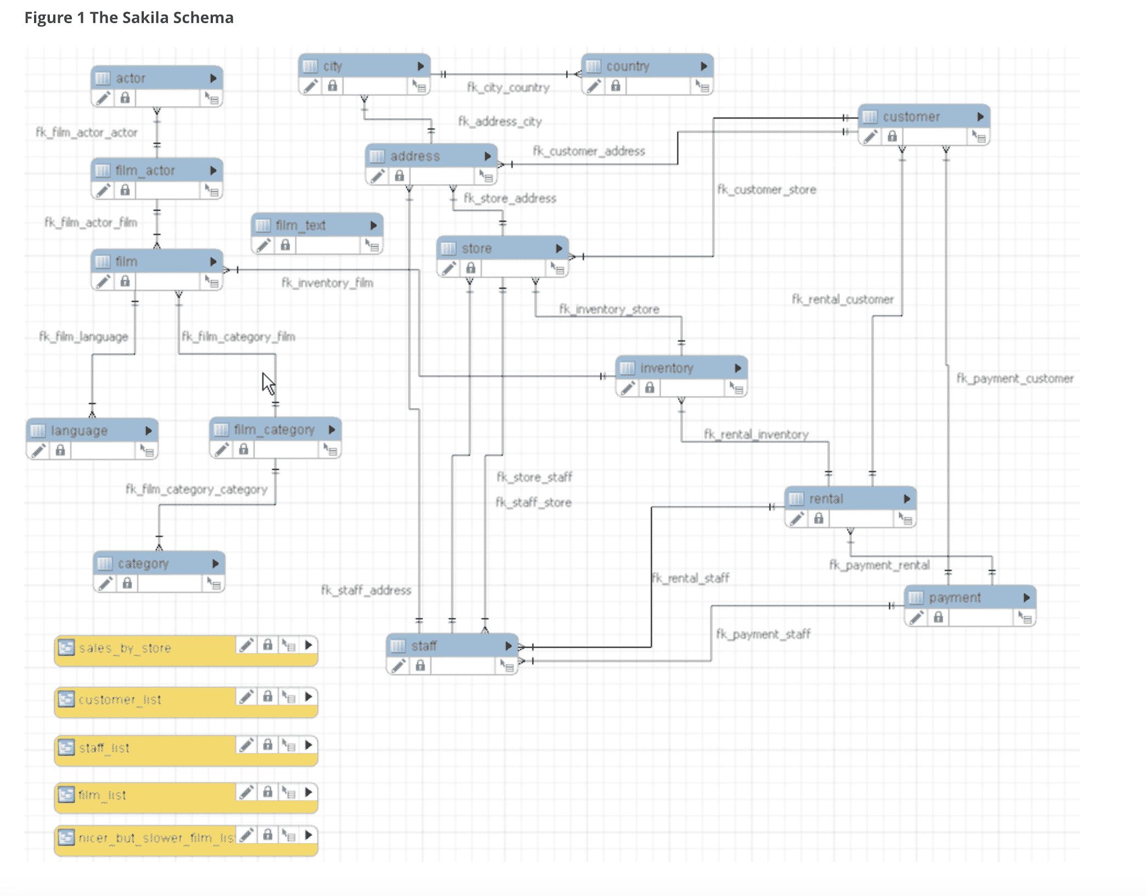Screen dimensions: 1147x896
Task: Click the pencil icon on staff table
Action: [398, 666]
